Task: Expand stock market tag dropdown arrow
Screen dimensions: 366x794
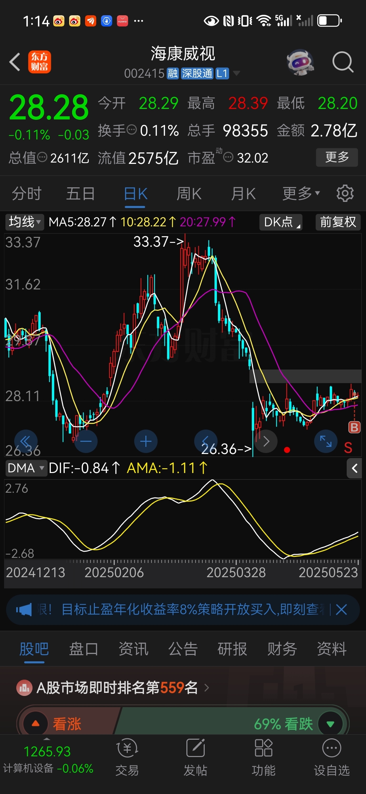Action: point(237,73)
